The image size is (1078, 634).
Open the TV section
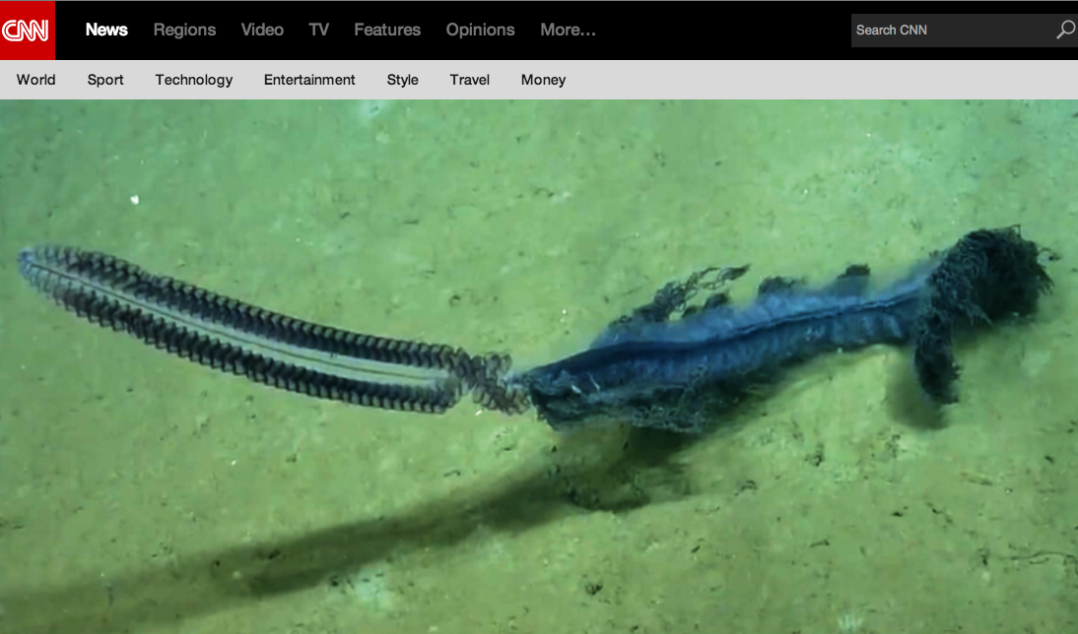pyautogui.click(x=318, y=30)
